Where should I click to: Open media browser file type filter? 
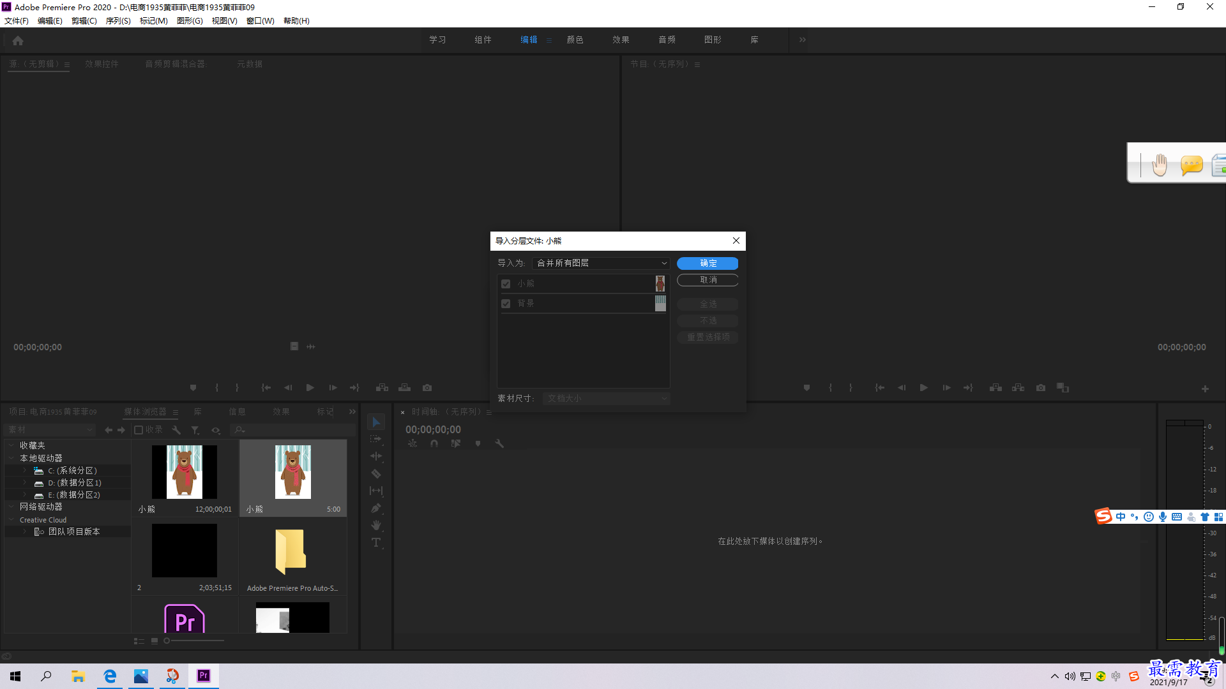(x=195, y=430)
